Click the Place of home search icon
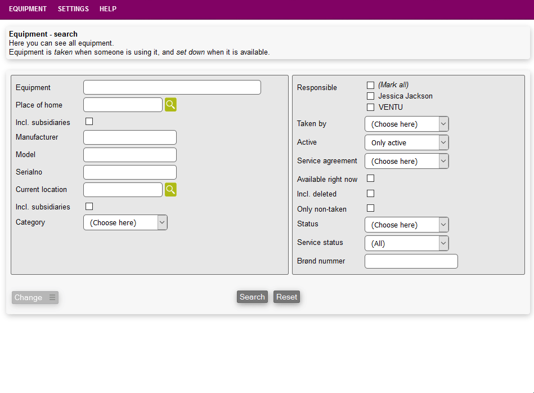The width and height of the screenshot is (534, 393). coord(170,105)
